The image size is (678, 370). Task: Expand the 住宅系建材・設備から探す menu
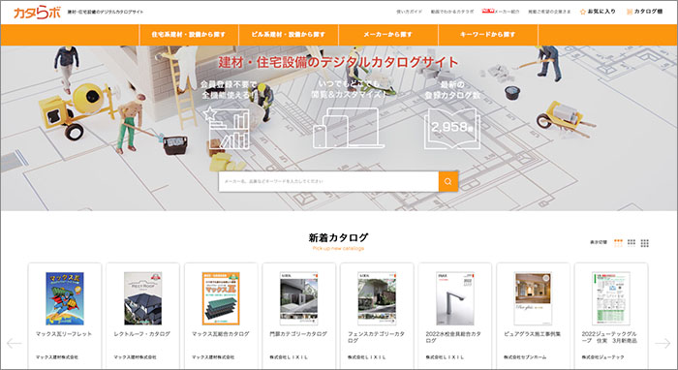[189, 35]
